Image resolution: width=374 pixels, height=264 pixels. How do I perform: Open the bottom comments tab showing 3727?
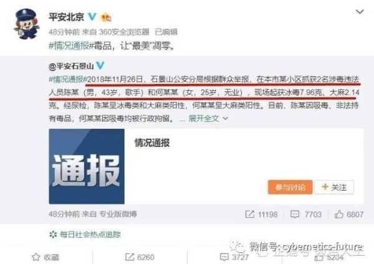[234, 257]
